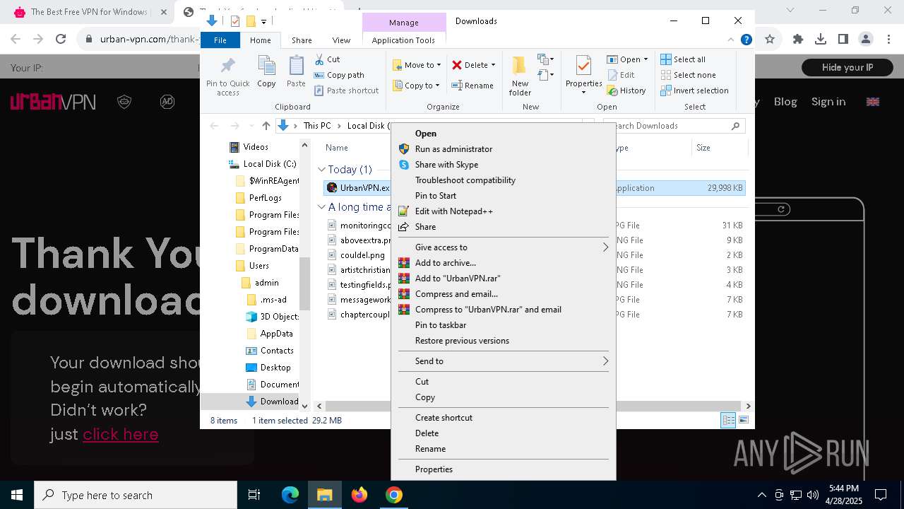The height and width of the screenshot is (509, 904).
Task: Click Select none in ribbon
Action: [688, 75]
